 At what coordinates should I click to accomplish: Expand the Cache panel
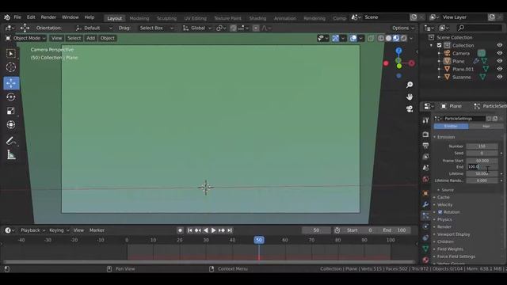[x=443, y=197]
